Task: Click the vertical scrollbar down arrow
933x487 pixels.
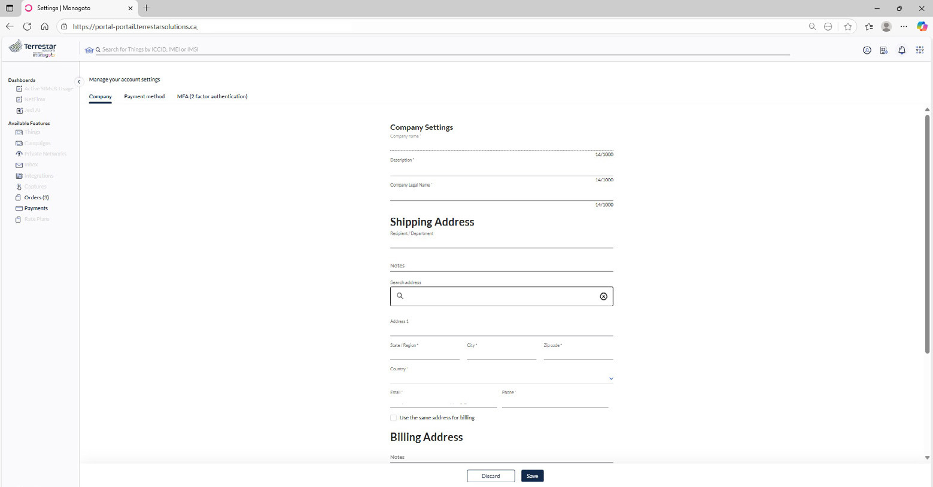Action: tap(927, 458)
